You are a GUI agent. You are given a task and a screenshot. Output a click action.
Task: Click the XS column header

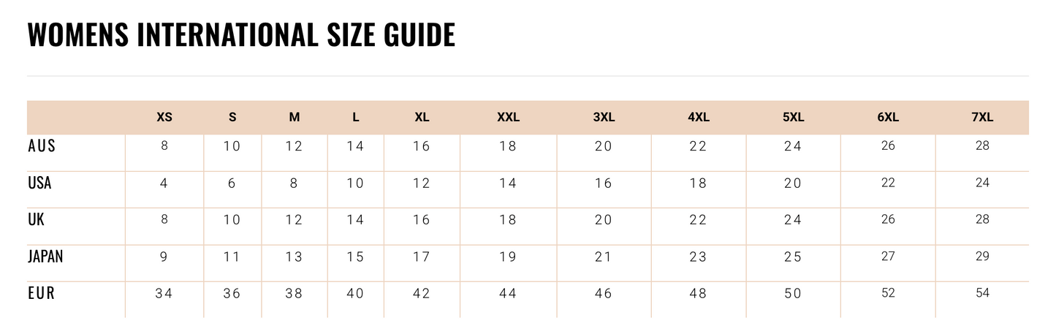pyautogui.click(x=164, y=117)
